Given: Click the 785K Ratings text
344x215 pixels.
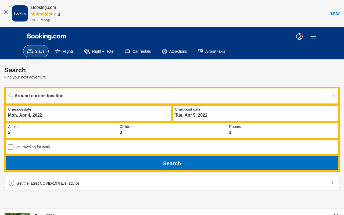Looking at the screenshot, I should (41, 20).
